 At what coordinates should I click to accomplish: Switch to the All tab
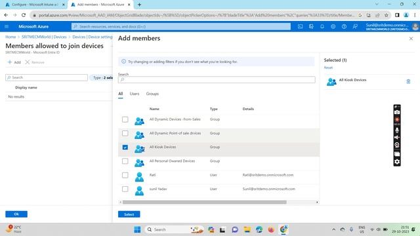[x=121, y=94]
